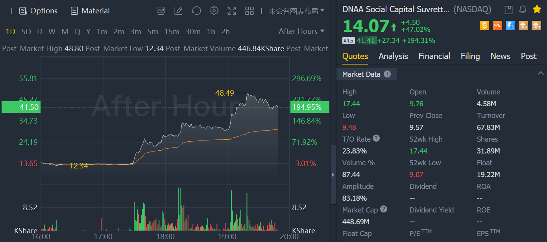Click the side panel collapse arrow handle
Screen dimensions: 547x242
pos(334,174)
